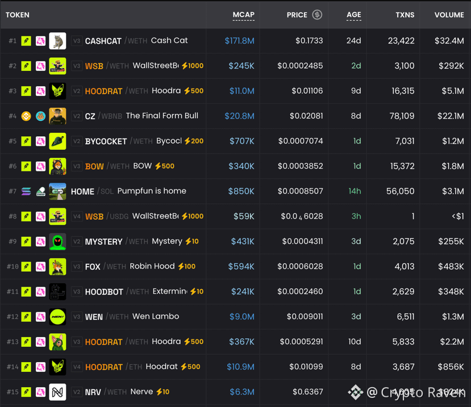Viewport: 471px width, 407px height.
Task: Select the $255K volume cell
Action: point(451,241)
